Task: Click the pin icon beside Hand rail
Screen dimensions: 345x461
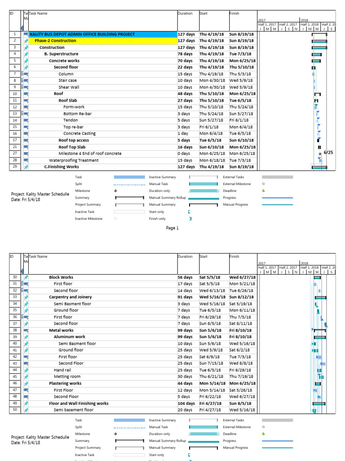Action: point(26,370)
